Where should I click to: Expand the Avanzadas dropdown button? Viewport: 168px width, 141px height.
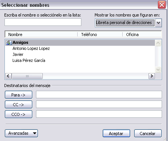pos(21,133)
